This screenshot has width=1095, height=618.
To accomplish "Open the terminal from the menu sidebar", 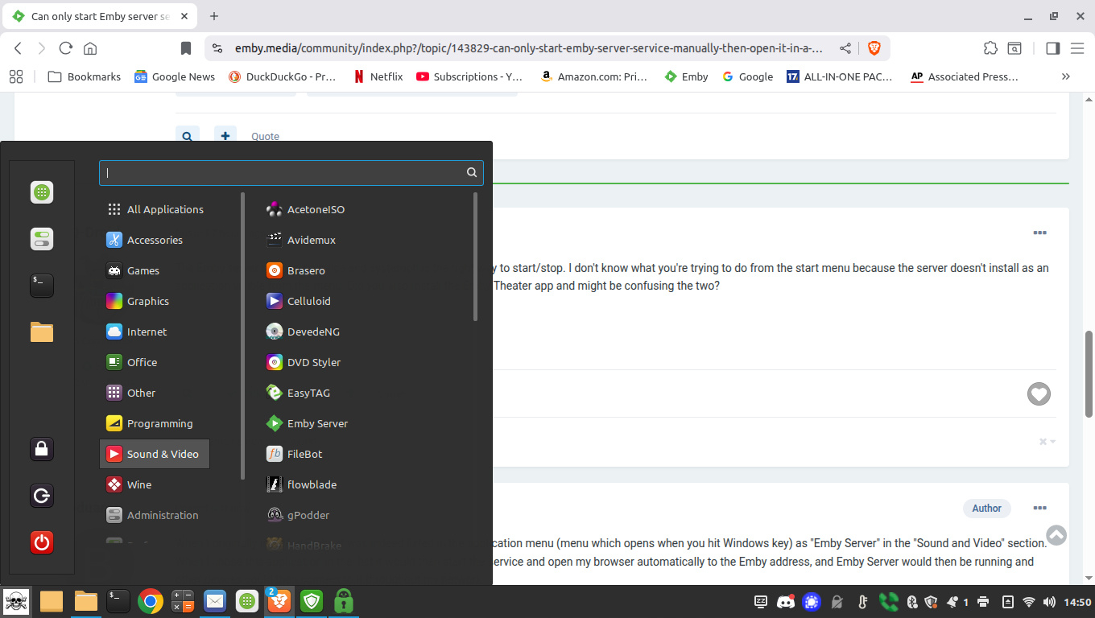I will (42, 285).
